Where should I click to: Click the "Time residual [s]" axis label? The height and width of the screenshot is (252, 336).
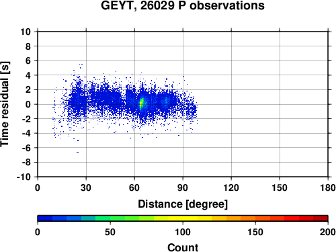(x=5, y=104)
